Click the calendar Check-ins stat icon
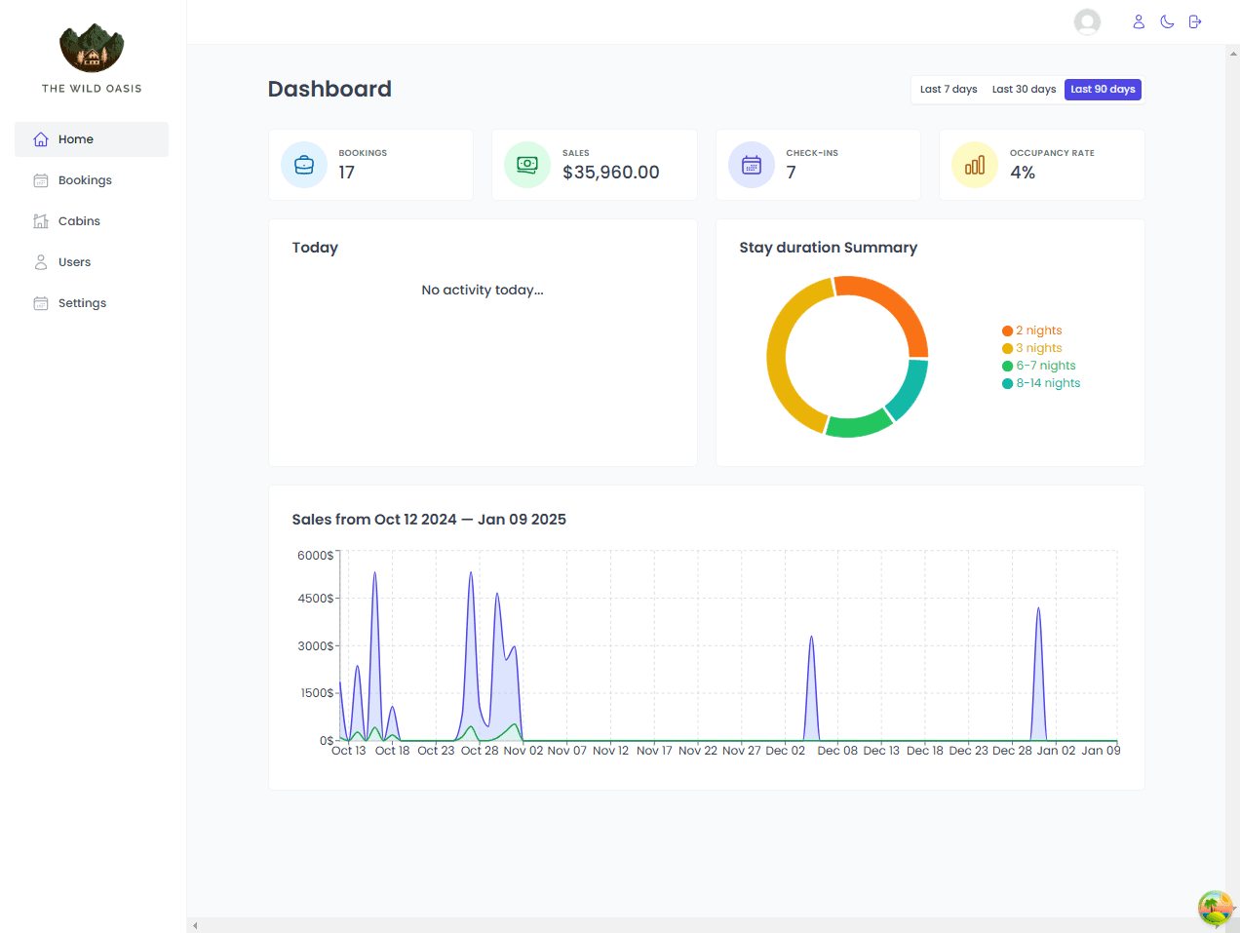This screenshot has height=933, width=1240. tap(752, 165)
